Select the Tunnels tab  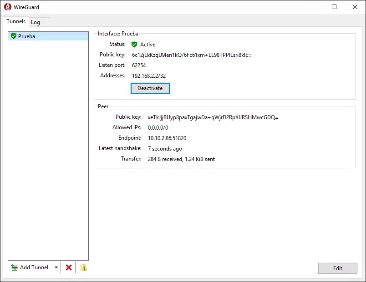[x=16, y=21]
